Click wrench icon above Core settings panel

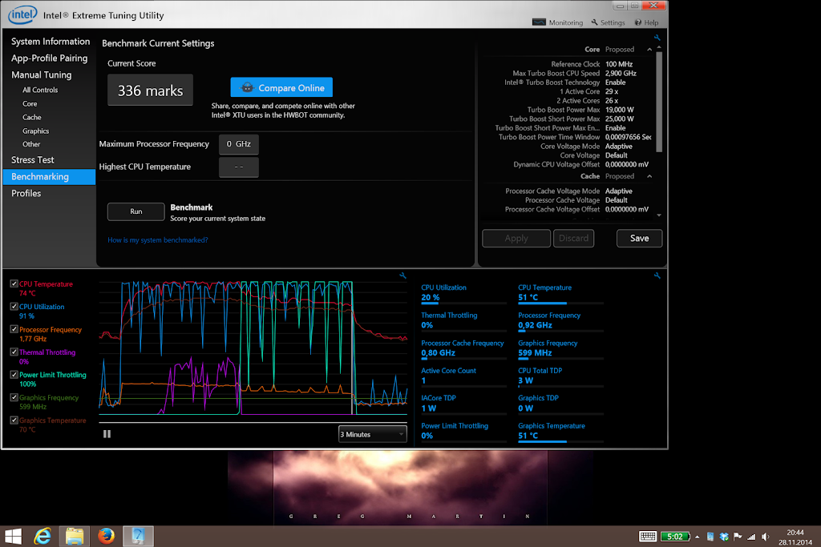coord(657,38)
